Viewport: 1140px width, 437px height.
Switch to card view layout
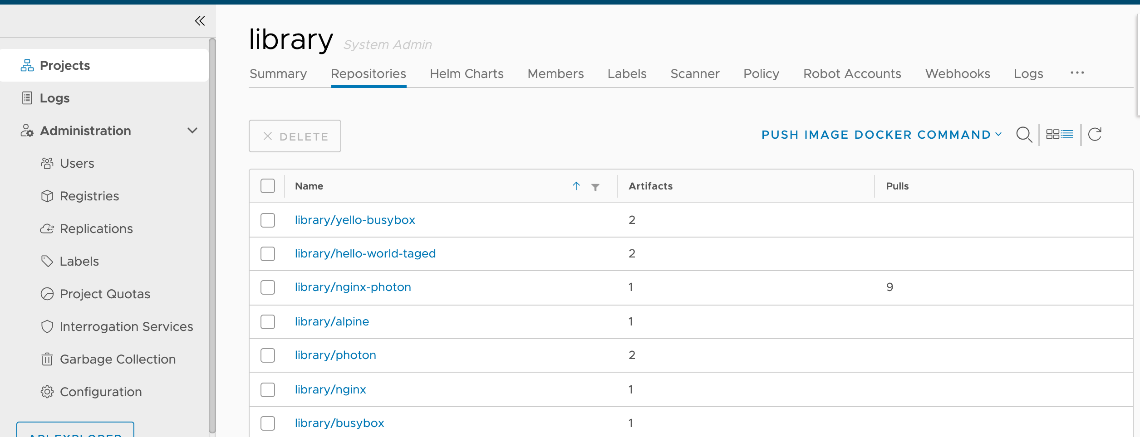click(x=1052, y=135)
